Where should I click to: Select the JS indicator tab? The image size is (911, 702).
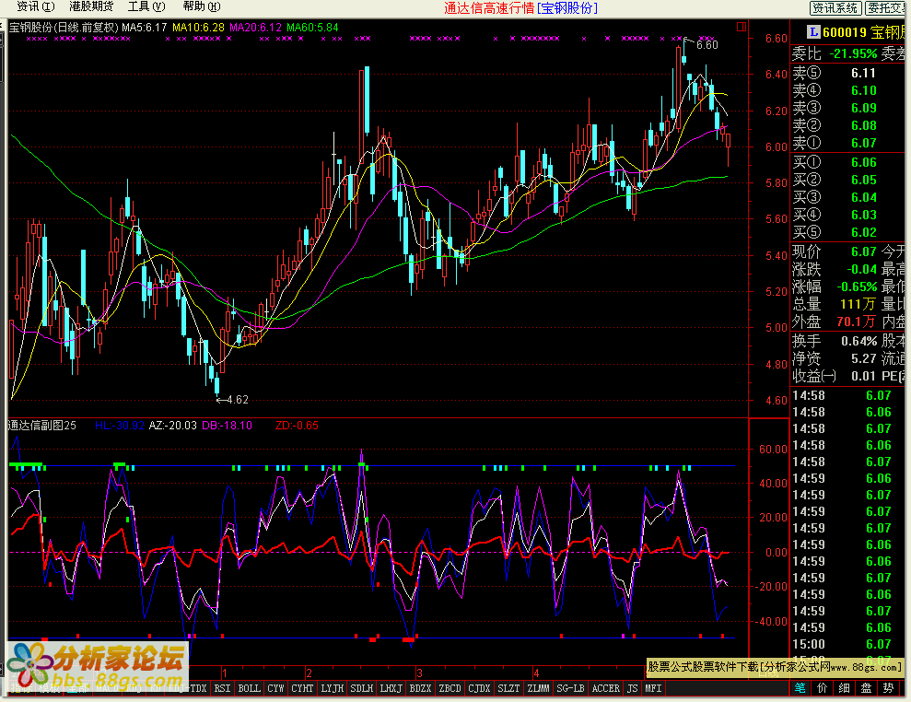[632, 688]
